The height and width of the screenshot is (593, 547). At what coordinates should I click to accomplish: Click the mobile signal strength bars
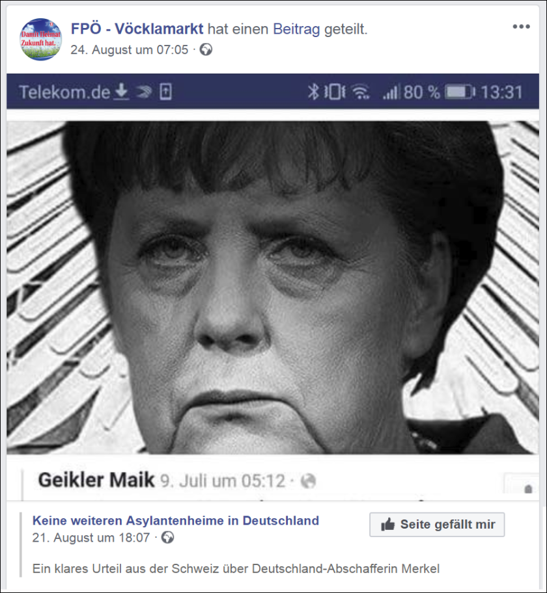[x=391, y=92]
